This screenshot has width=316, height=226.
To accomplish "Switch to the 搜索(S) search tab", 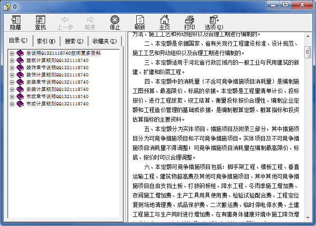I will pos(74,42).
